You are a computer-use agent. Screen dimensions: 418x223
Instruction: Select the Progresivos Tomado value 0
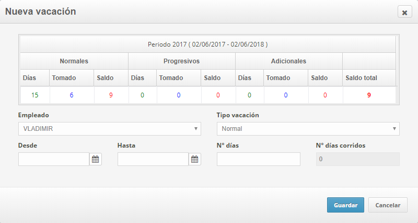click(179, 95)
